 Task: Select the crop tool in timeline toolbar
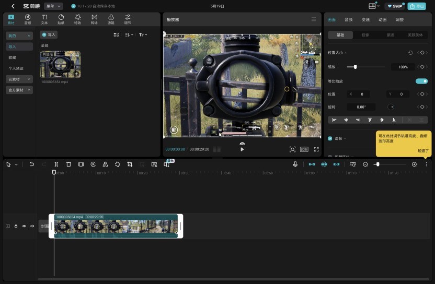[x=130, y=164]
